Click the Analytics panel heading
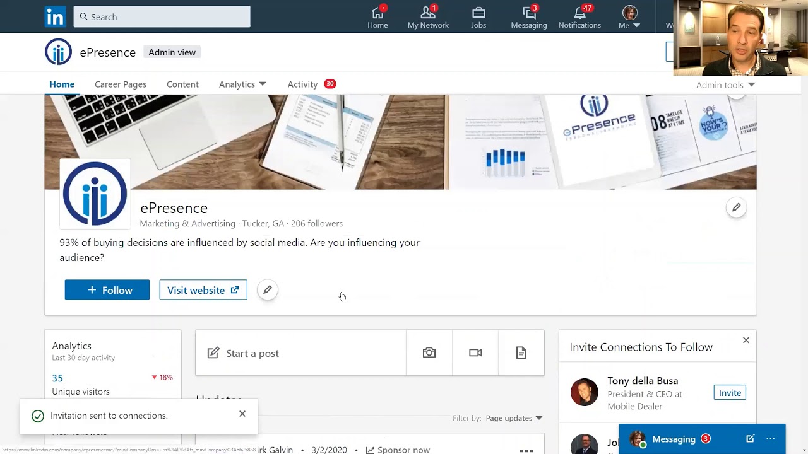Screen dimensions: 808x454 pos(71,346)
